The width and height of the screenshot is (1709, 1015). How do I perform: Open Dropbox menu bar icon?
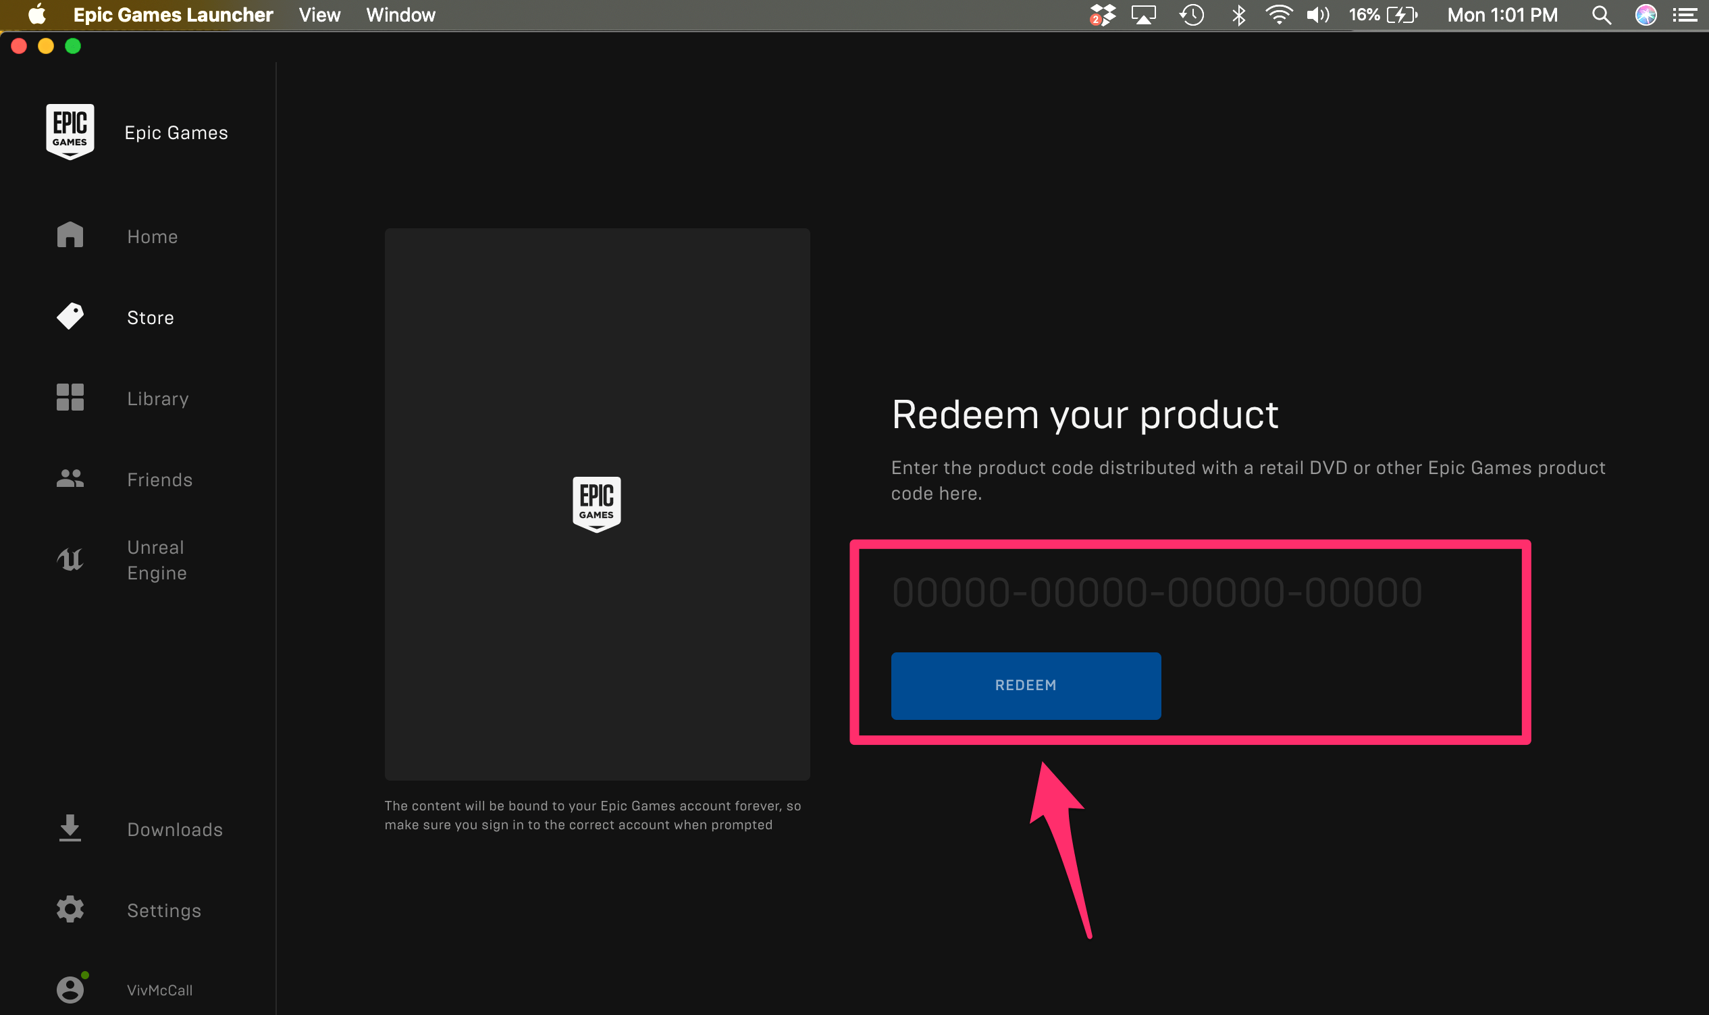(x=1103, y=14)
